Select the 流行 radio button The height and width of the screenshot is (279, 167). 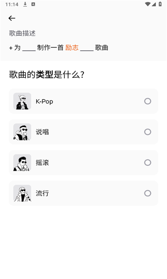point(148,193)
